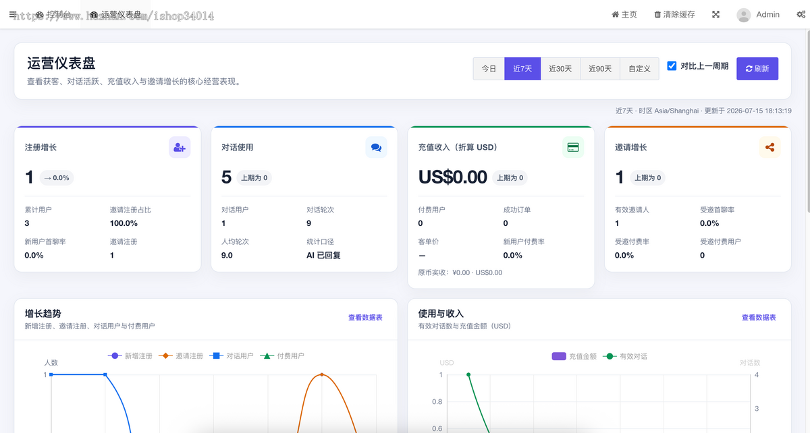Image resolution: width=810 pixels, height=433 pixels.
Task: Click the 人均轮次 9.0 value
Action: click(x=227, y=255)
